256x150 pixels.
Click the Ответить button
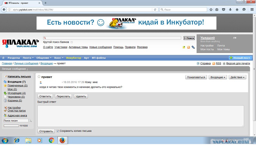(x=45, y=96)
